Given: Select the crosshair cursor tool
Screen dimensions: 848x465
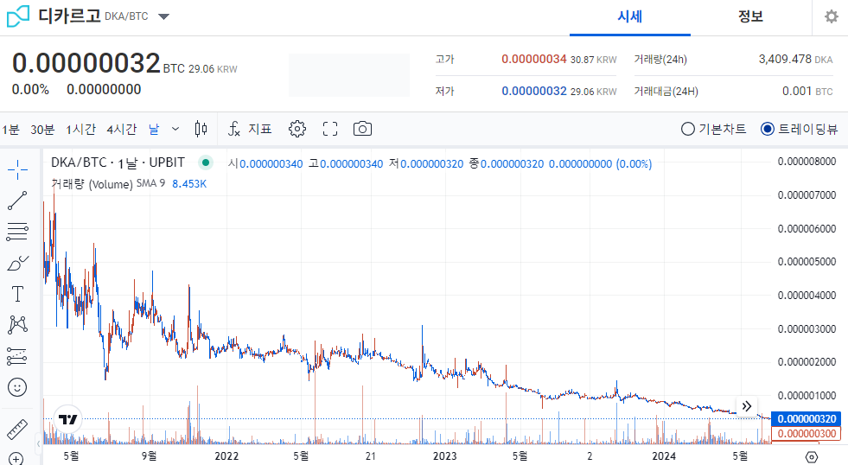Looking at the screenshot, I should coord(17,169).
